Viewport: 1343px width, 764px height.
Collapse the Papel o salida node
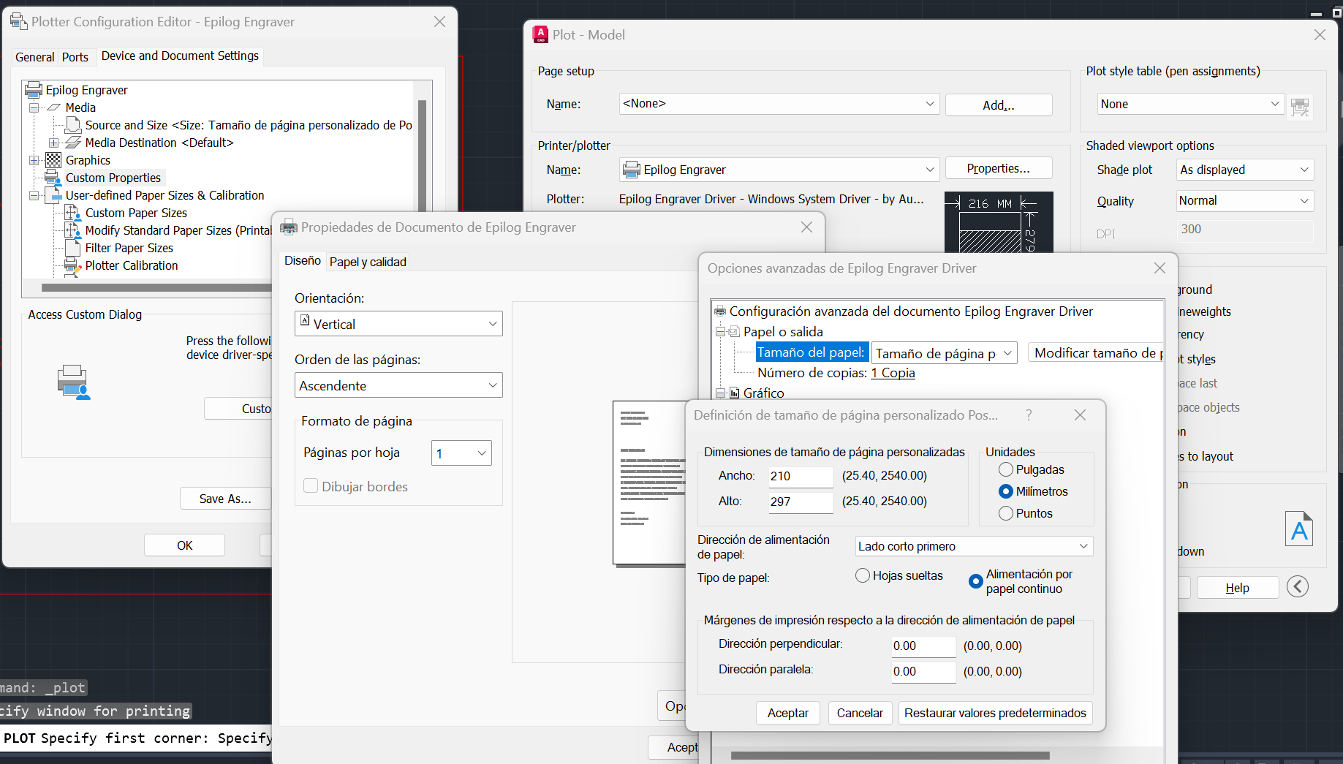pyautogui.click(x=720, y=332)
